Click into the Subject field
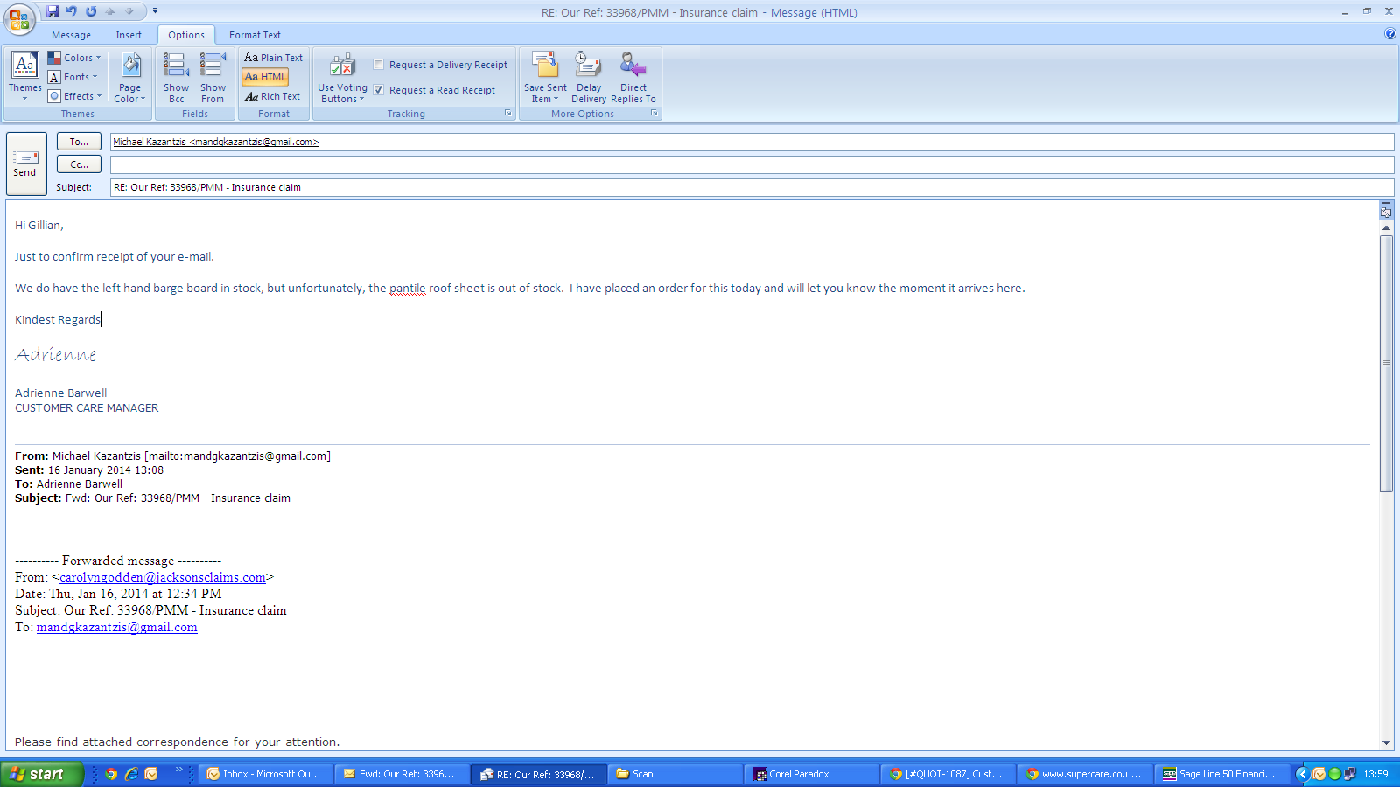1400x787 pixels. tap(752, 187)
